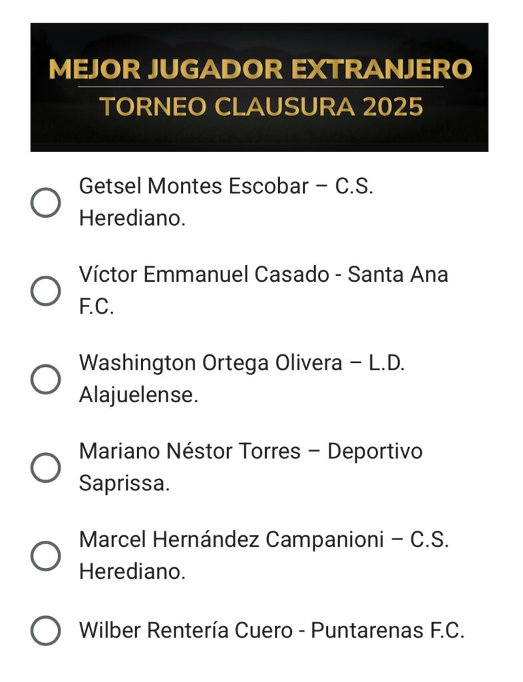Click 'Herediano.' below Getsel Montes Escobar

[x=132, y=219]
